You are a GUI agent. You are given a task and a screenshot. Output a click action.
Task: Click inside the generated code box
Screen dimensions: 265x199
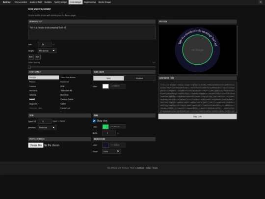click(x=198, y=97)
